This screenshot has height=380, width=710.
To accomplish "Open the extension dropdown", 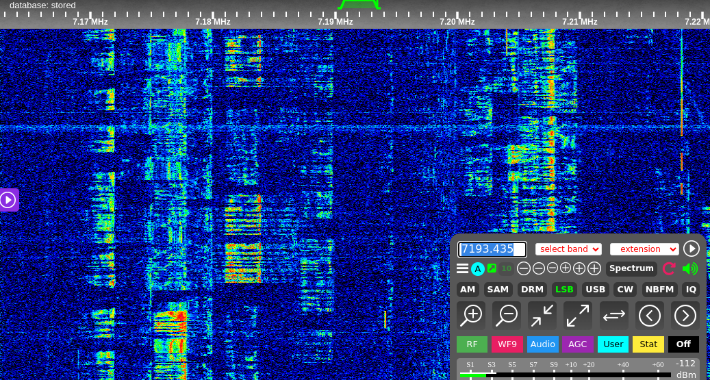I will [x=644, y=249].
